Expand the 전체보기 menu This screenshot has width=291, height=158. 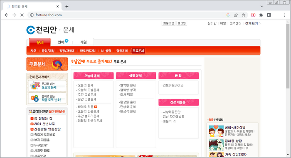click(x=253, y=23)
